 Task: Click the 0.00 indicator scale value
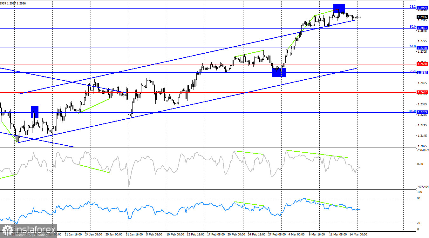[x=420, y=164]
